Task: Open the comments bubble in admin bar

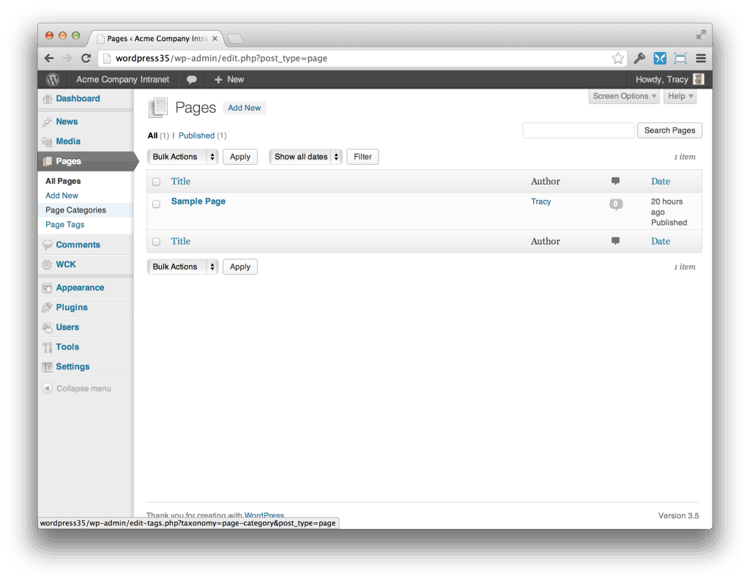Action: pyautogui.click(x=192, y=80)
